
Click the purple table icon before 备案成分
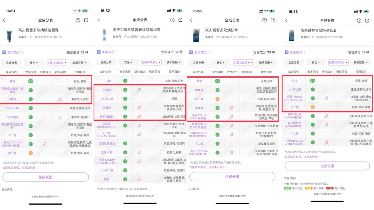4,52
